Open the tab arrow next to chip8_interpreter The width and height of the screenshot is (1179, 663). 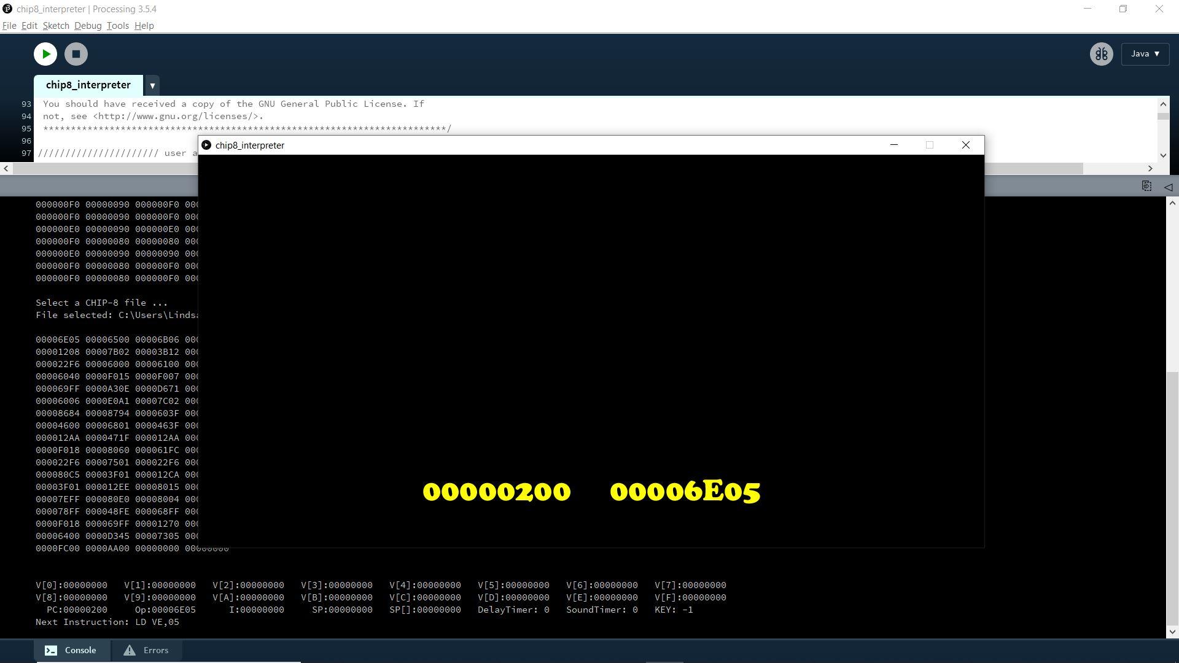point(152,85)
